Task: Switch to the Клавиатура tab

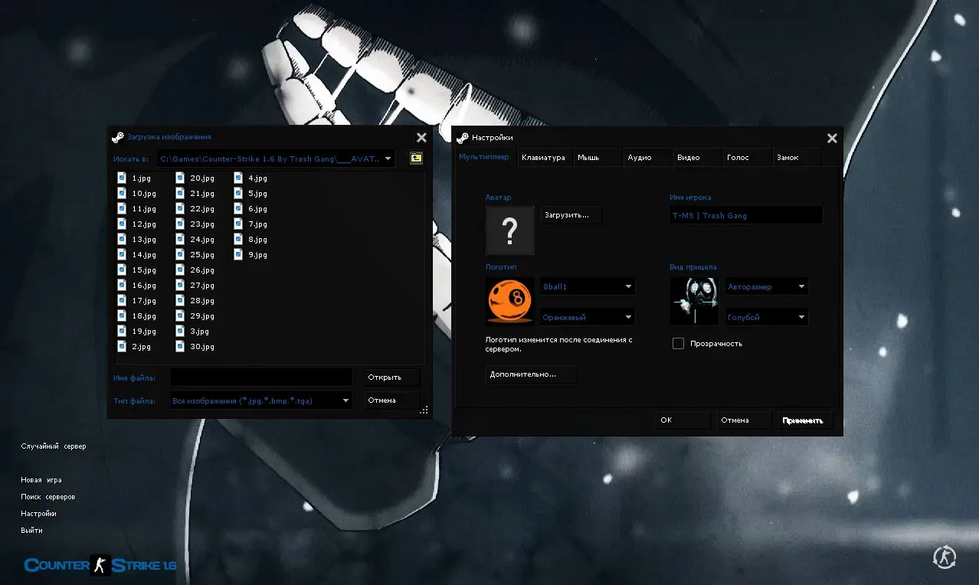Action: tap(543, 158)
